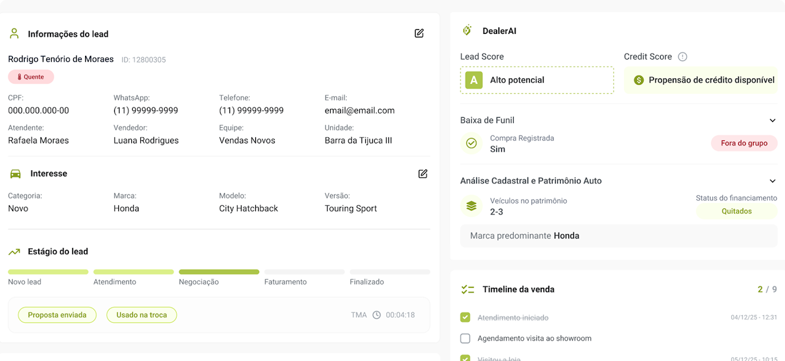Click the Marca predominante Honda row
The image size is (785, 361).
click(619, 236)
